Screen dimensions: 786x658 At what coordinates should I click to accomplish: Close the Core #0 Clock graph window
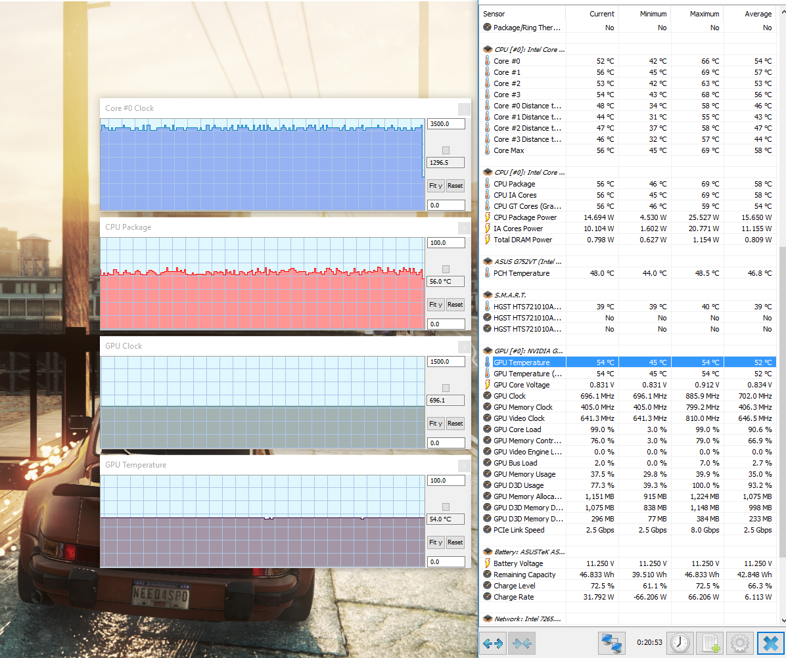(x=464, y=108)
